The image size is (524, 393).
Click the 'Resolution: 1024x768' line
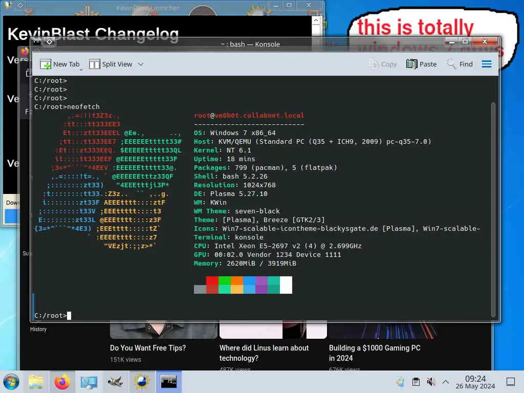(234, 185)
